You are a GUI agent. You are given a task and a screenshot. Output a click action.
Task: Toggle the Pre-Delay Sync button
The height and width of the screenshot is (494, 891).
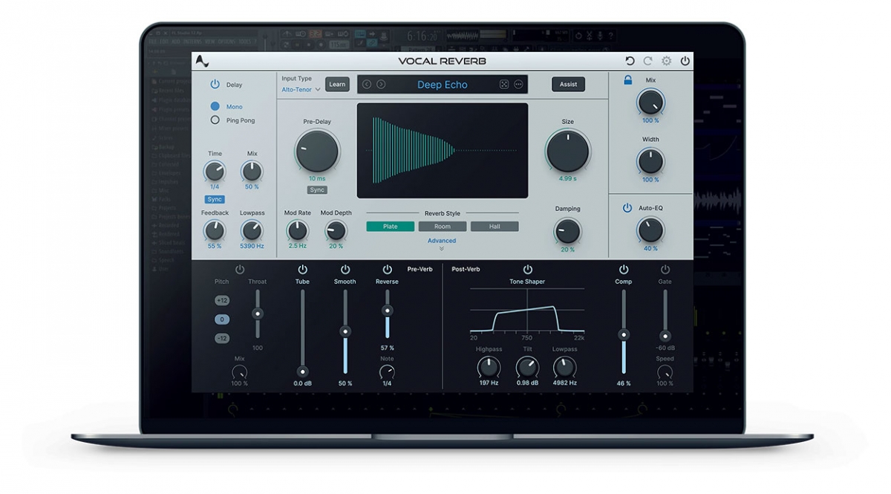pyautogui.click(x=317, y=190)
